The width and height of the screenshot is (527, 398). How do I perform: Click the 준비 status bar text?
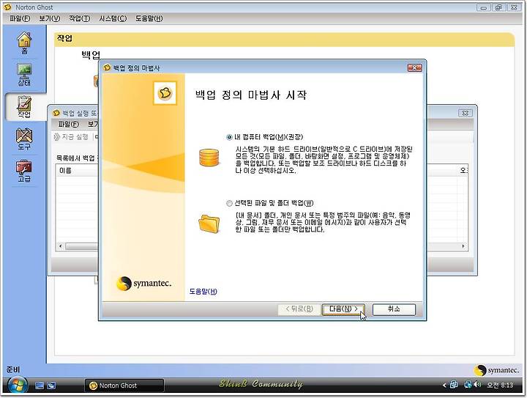tap(13, 369)
